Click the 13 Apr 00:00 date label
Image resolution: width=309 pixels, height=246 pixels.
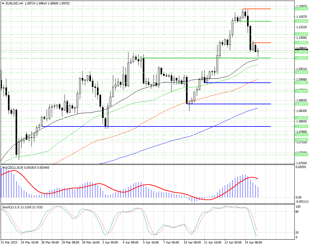coord(233,243)
